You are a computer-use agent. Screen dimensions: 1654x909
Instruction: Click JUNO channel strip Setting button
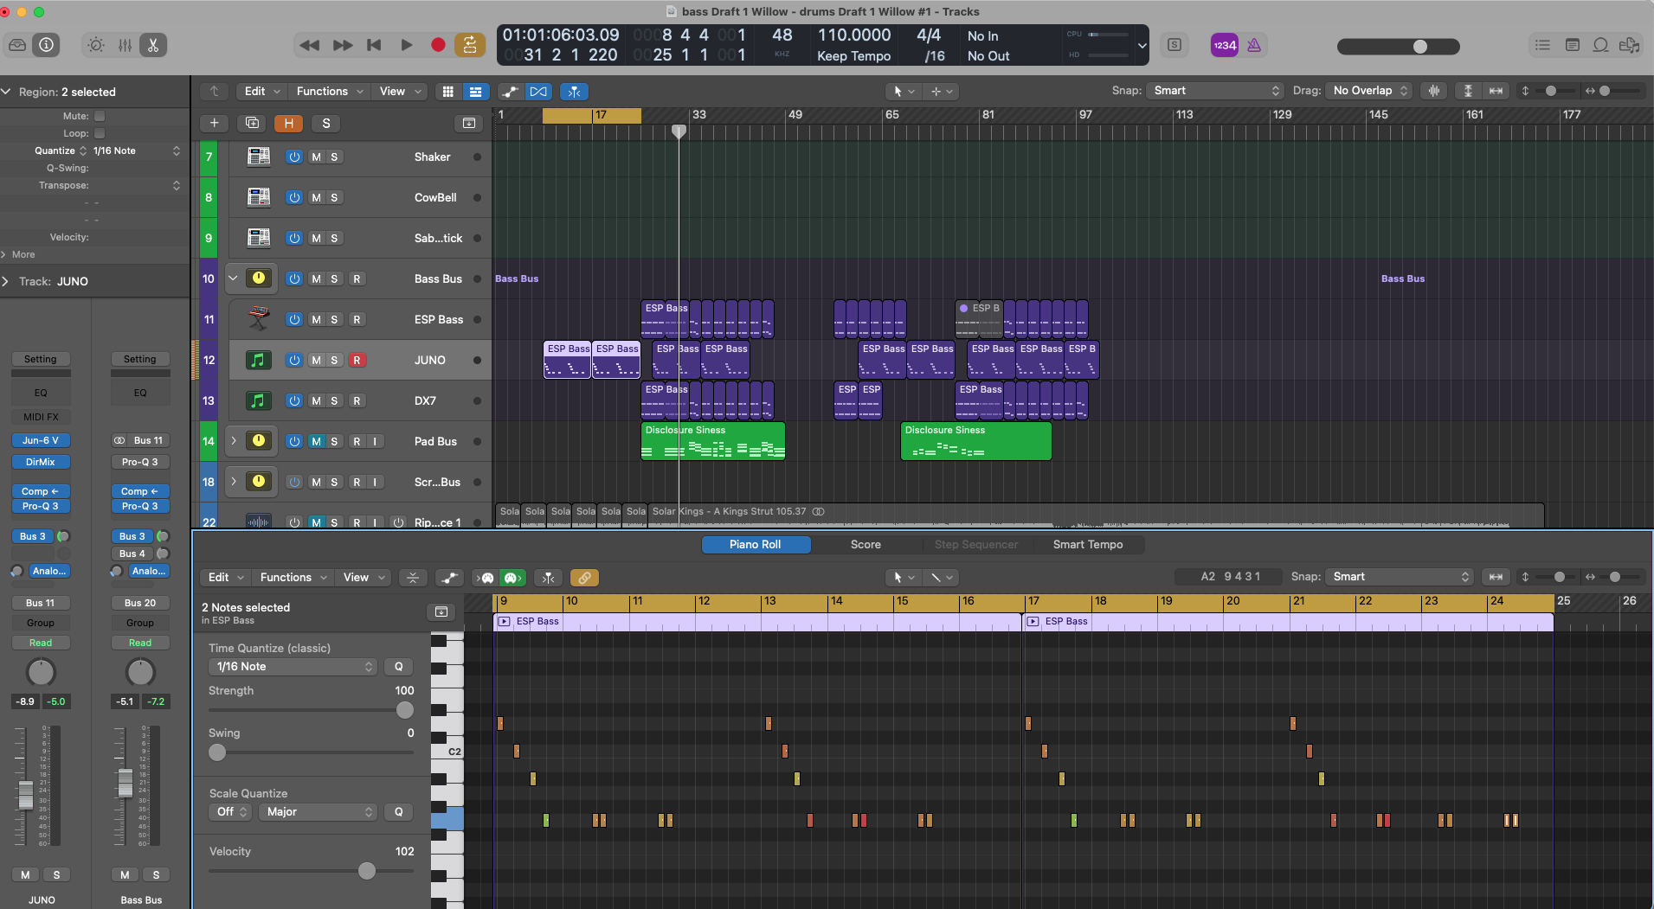[41, 359]
